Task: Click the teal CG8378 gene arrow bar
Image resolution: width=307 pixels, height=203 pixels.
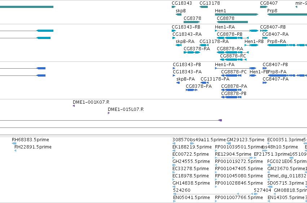Action: click(192, 22)
